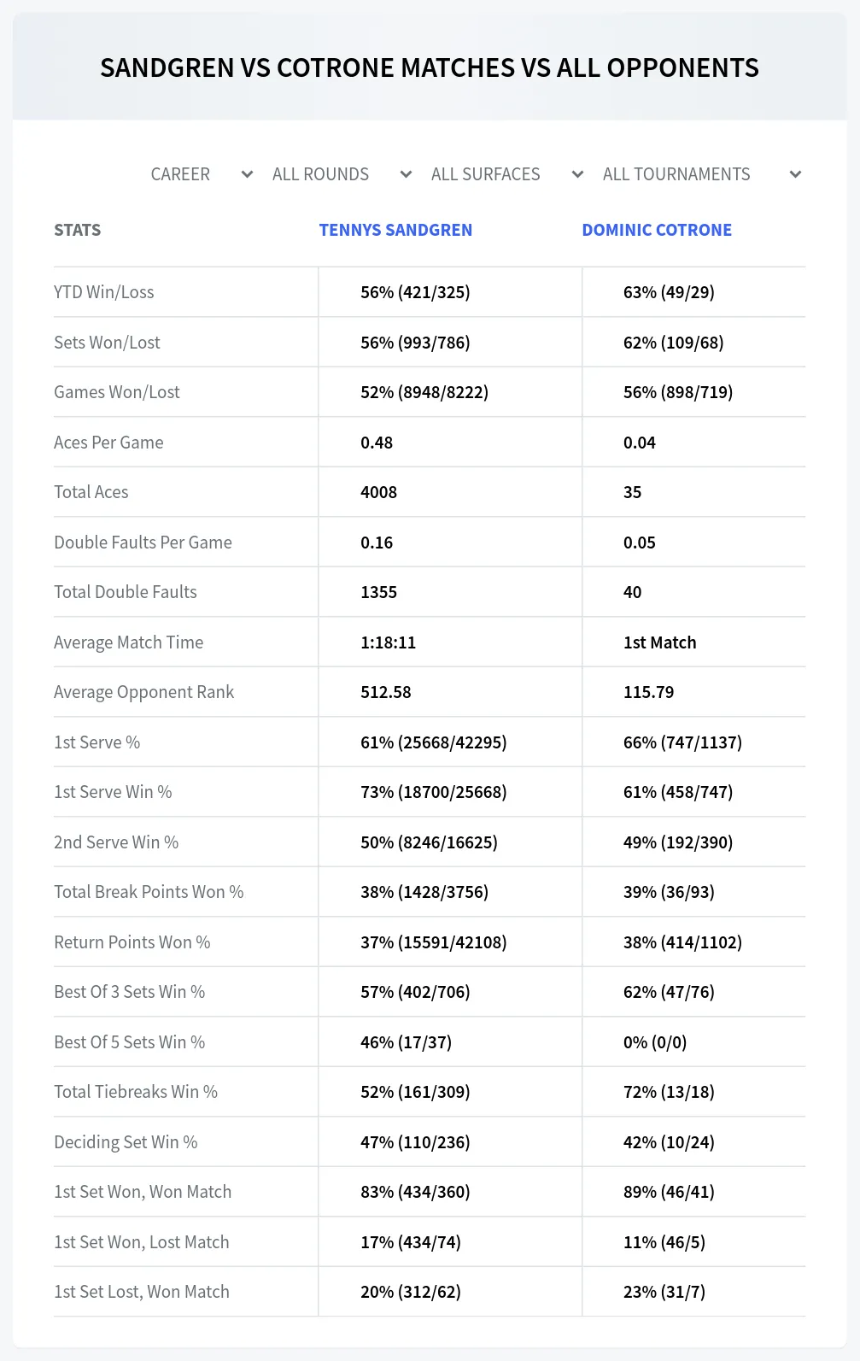This screenshot has width=860, height=1361.
Task: Open the CAREER period dropdown
Action: [x=202, y=174]
